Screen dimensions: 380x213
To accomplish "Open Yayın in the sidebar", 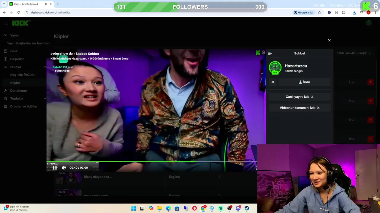I will 14,35.
